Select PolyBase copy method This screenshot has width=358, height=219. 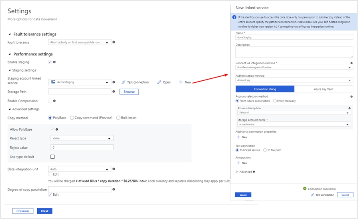tap(50, 118)
